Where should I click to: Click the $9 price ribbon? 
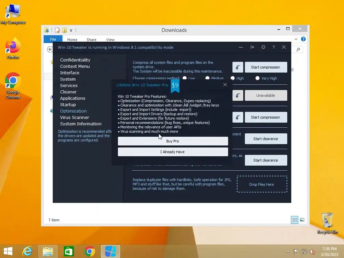point(175,86)
